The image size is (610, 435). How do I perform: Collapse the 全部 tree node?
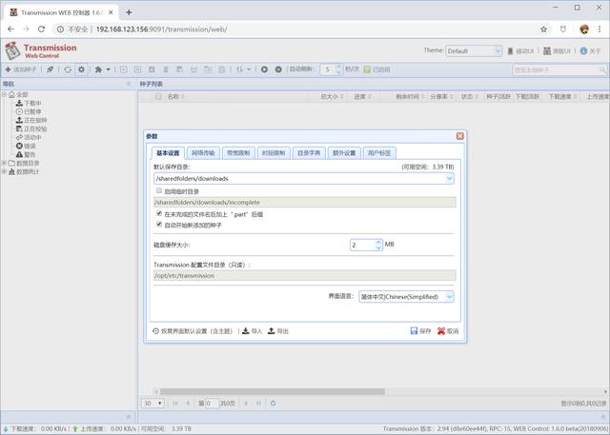pyautogui.click(x=4, y=94)
